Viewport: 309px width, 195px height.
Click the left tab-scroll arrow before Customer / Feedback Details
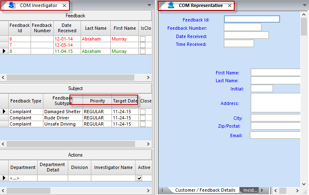162,190
